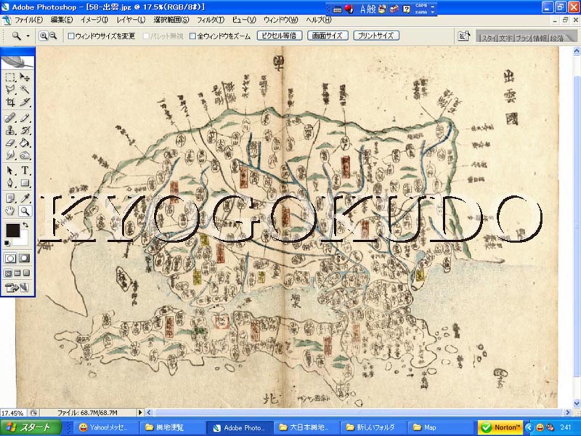Select the Polygonal Lasso tool
Image resolution: width=581 pixels, height=436 pixels.
(x=10, y=89)
